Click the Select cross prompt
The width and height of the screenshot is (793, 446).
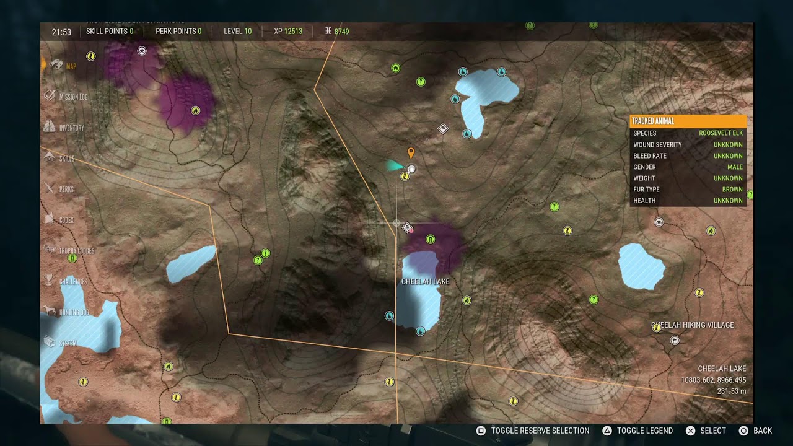(x=706, y=431)
